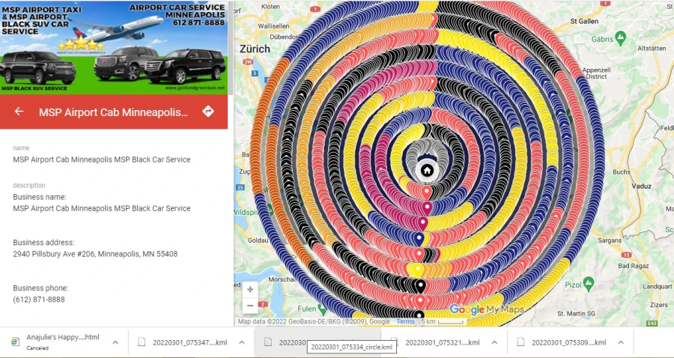
Task: Click the home marker at circle center
Action: click(x=427, y=171)
